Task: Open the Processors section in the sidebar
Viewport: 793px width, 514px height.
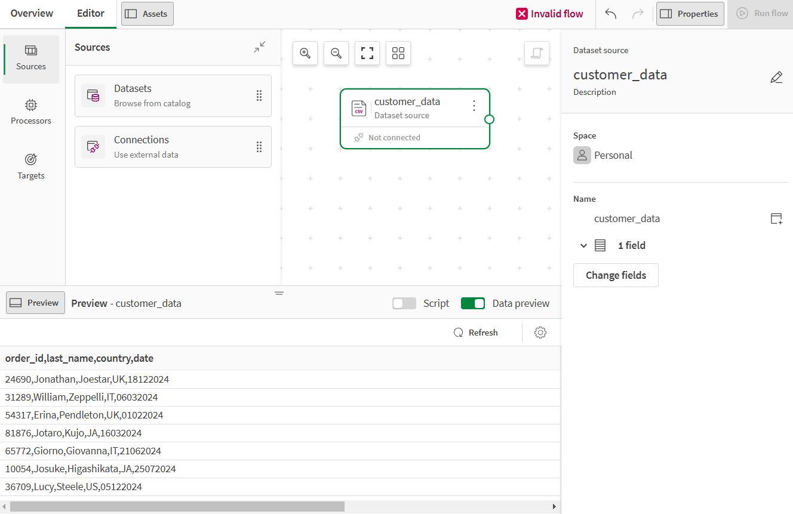Action: point(31,112)
